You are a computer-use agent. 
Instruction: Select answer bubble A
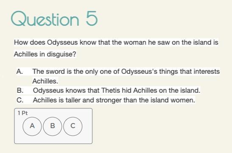(32, 126)
